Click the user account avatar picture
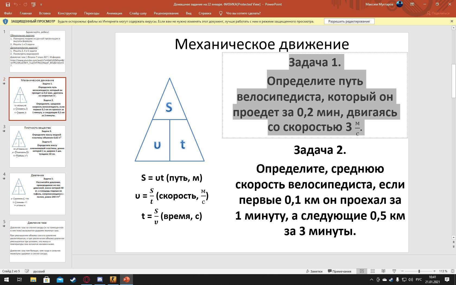 (399, 4)
